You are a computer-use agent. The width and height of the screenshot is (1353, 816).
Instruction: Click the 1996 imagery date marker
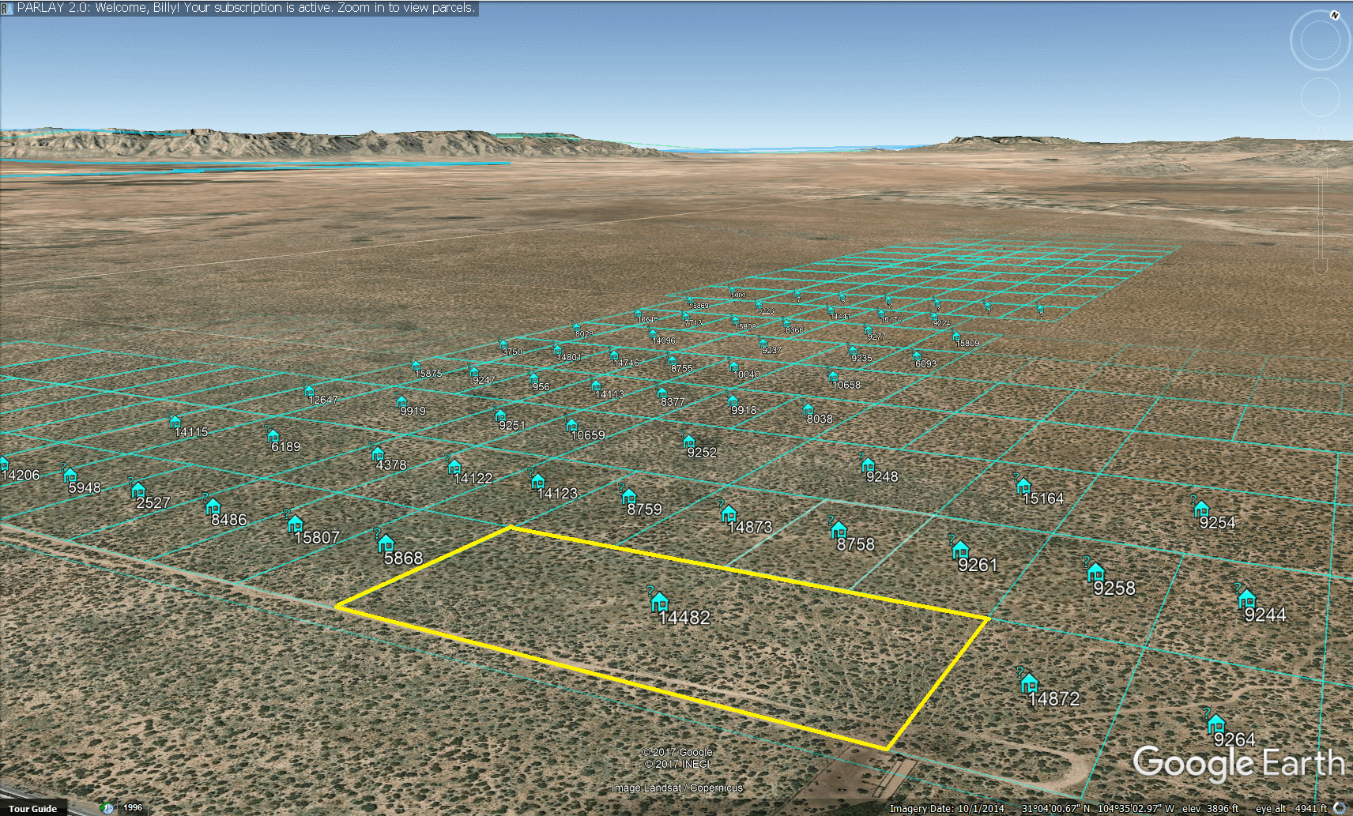[131, 807]
